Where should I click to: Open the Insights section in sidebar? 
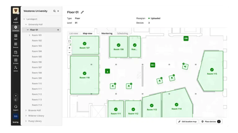[15, 20]
